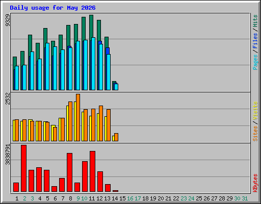This screenshot has width=261, height=204.
Task: Click day 26 on the date axis
Action: [x=206, y=198]
